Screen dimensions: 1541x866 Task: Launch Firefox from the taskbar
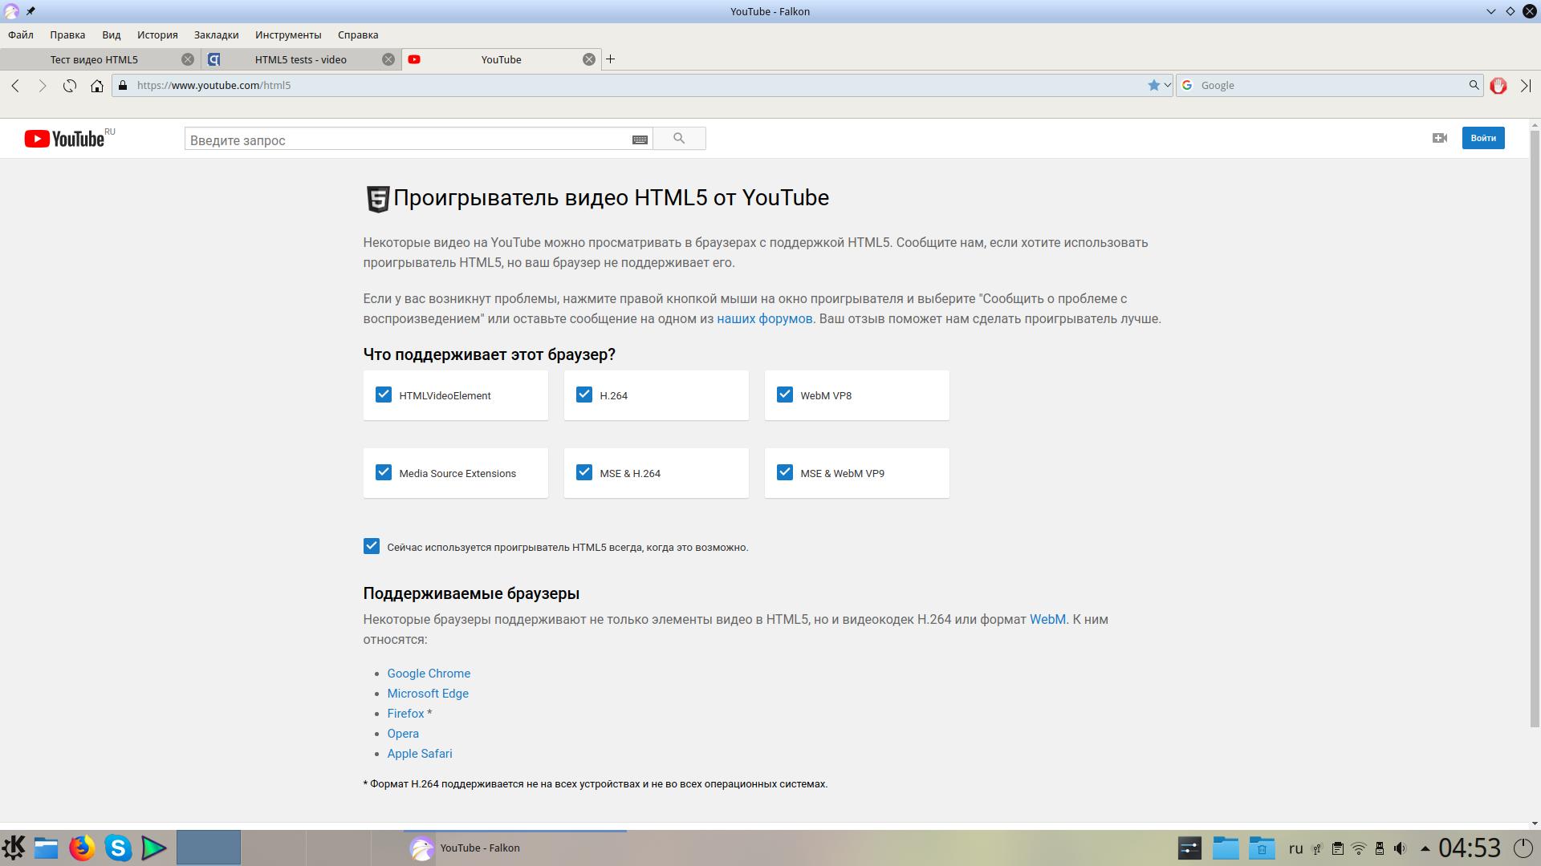[82, 848]
